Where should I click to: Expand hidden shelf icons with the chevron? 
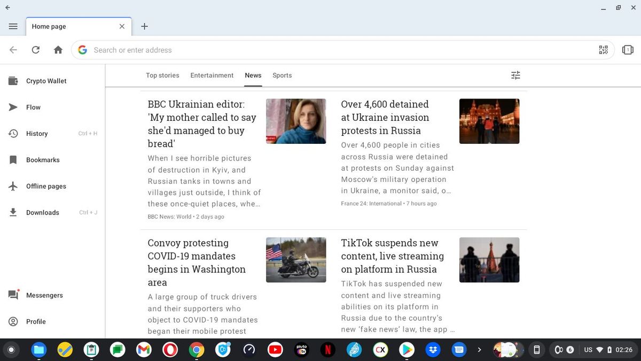click(x=479, y=349)
